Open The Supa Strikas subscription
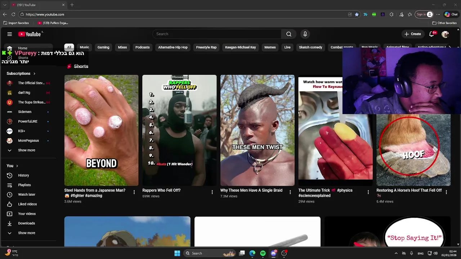461x259 pixels. (28, 102)
